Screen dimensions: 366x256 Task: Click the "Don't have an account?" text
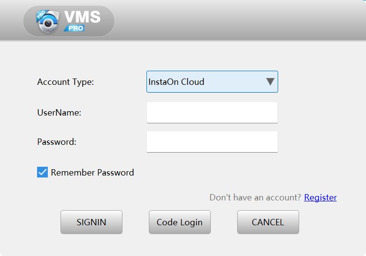pyautogui.click(x=255, y=197)
